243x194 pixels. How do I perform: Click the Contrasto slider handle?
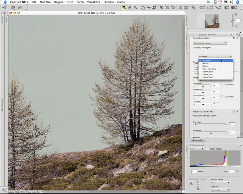click(x=203, y=86)
